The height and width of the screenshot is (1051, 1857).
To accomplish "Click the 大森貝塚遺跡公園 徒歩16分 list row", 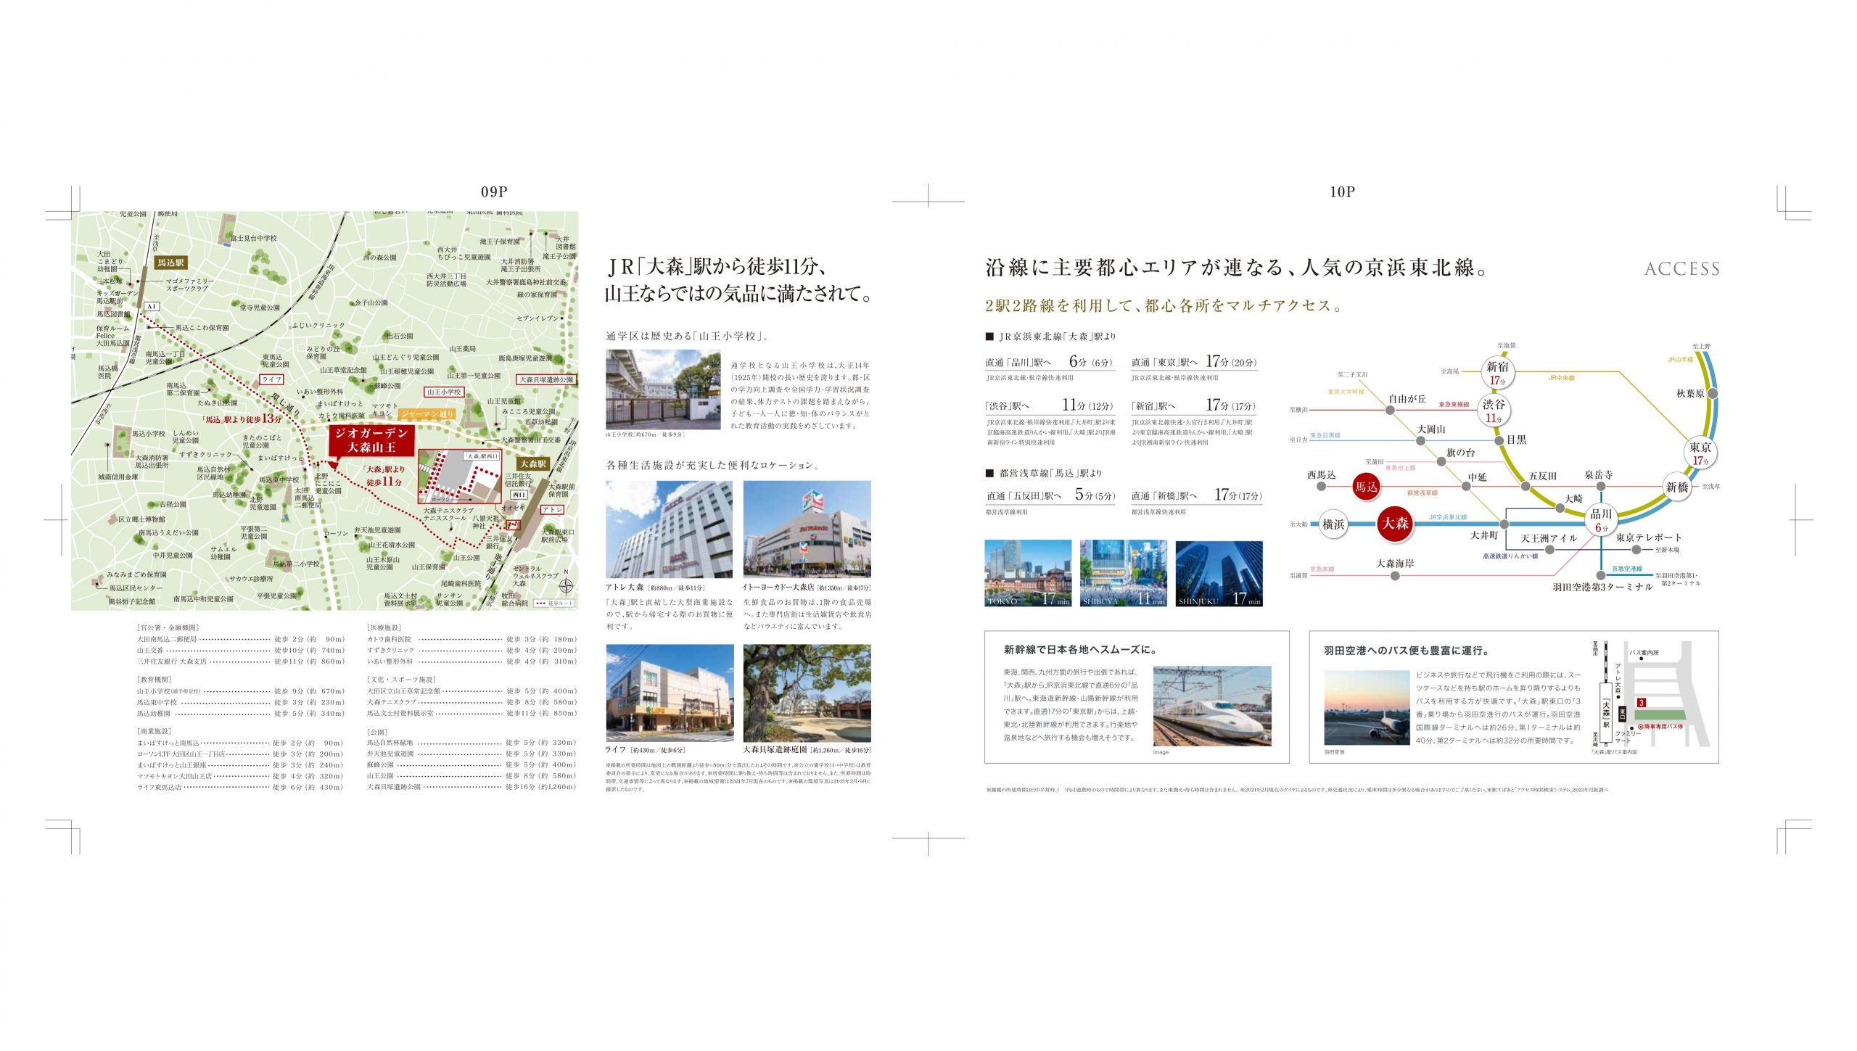I will [472, 787].
